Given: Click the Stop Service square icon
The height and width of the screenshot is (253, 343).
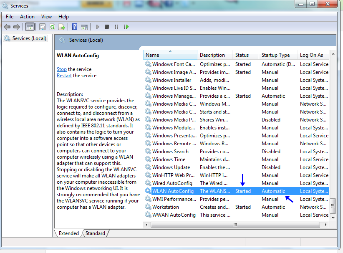Looking at the screenshot, I should point(107,27).
